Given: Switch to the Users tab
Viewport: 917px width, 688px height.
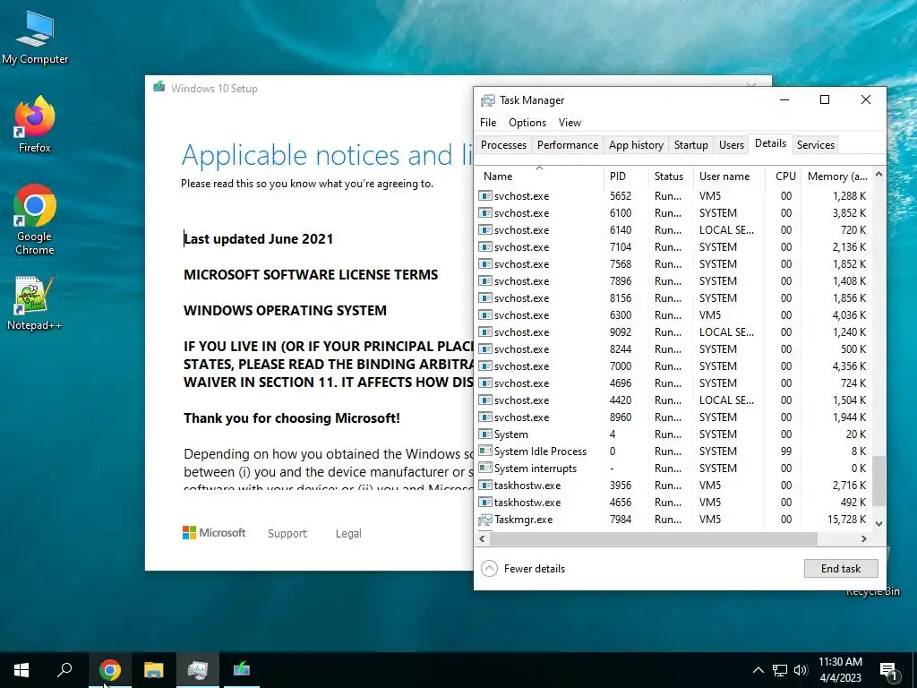Looking at the screenshot, I should pyautogui.click(x=731, y=145).
